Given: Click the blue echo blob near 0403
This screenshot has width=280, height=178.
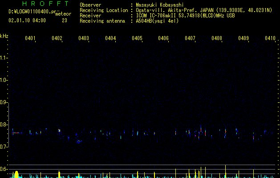Looking at the screenshot, I should pos(79,142).
